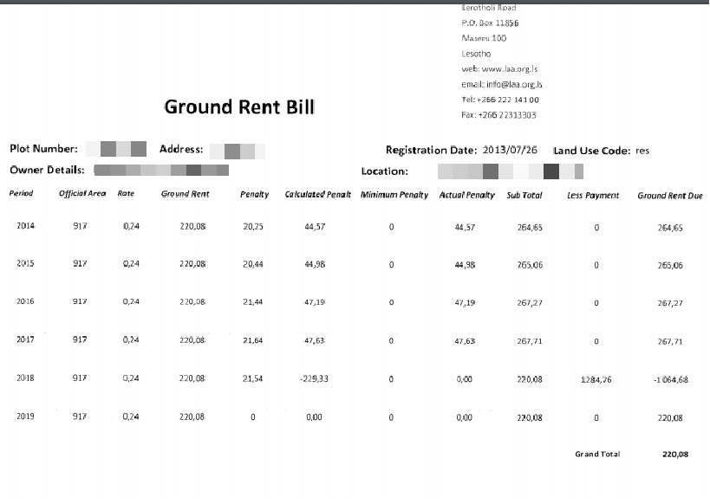Click the Plot Number label
Screen dimensions: 710x504
[x=43, y=149]
